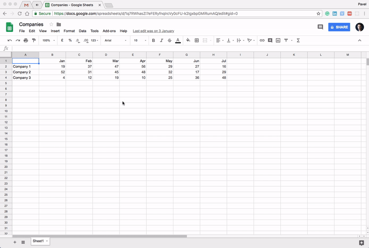Open the vertical align dropdown
The height and width of the screenshot is (248, 369).
(x=230, y=41)
